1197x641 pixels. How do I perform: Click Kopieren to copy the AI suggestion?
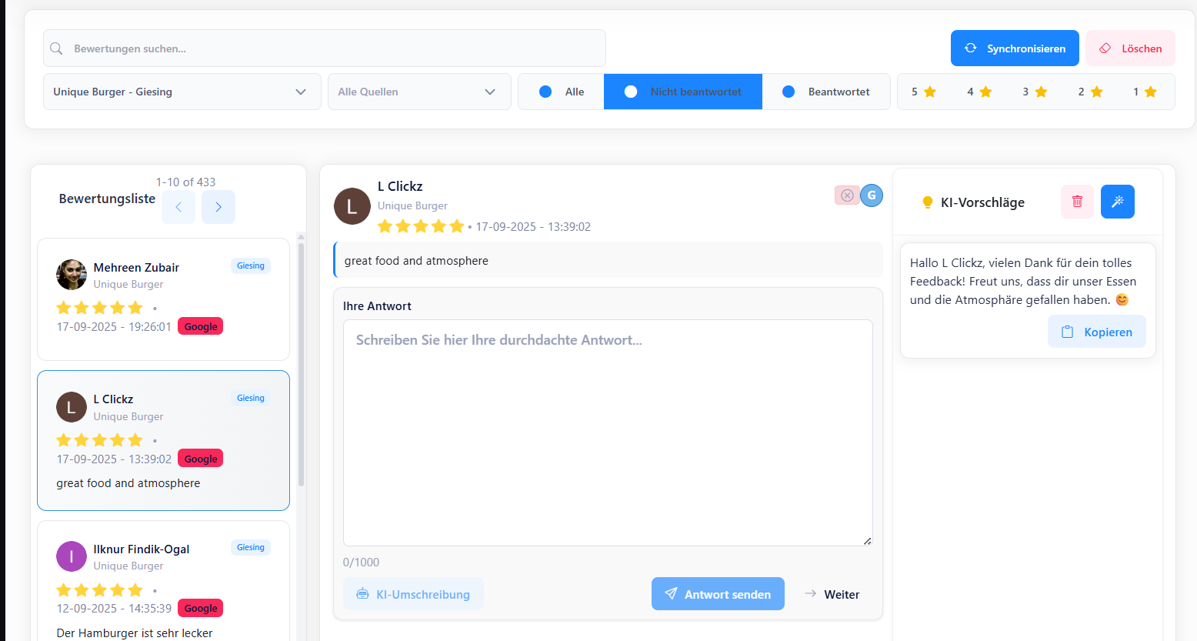1096,332
